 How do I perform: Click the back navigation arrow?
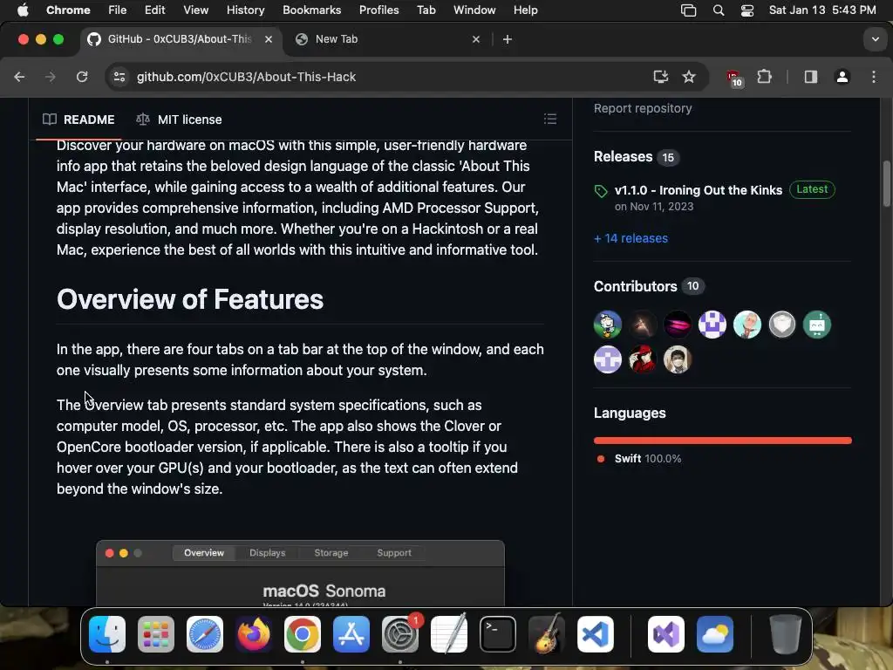coord(19,77)
